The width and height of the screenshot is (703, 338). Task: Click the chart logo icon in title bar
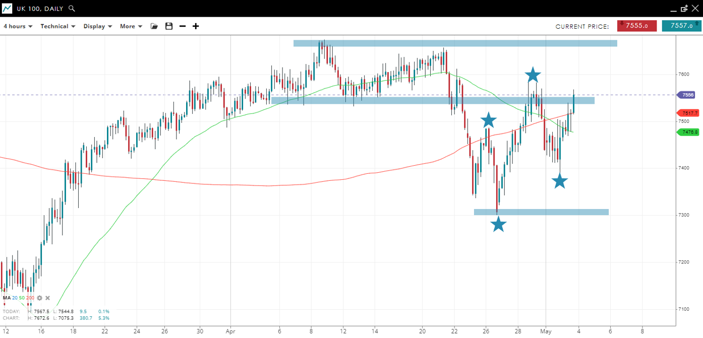point(7,9)
